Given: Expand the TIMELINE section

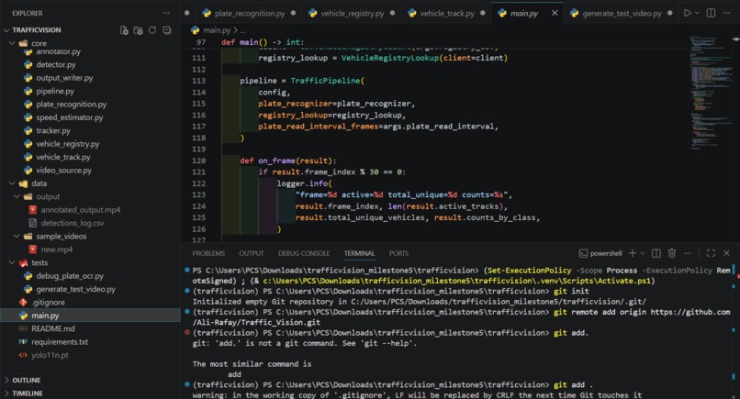Looking at the screenshot, I should 27,393.
